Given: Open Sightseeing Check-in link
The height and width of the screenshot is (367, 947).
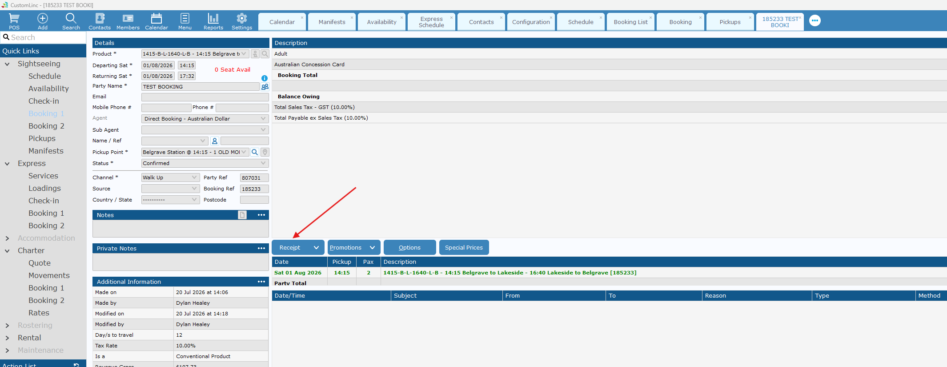Looking at the screenshot, I should (44, 101).
